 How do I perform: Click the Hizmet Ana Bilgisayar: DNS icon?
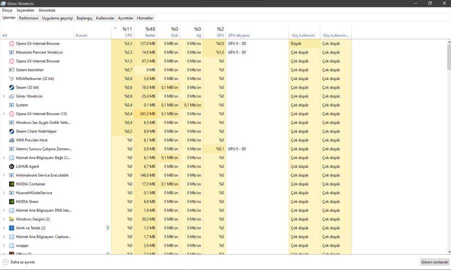12,210
